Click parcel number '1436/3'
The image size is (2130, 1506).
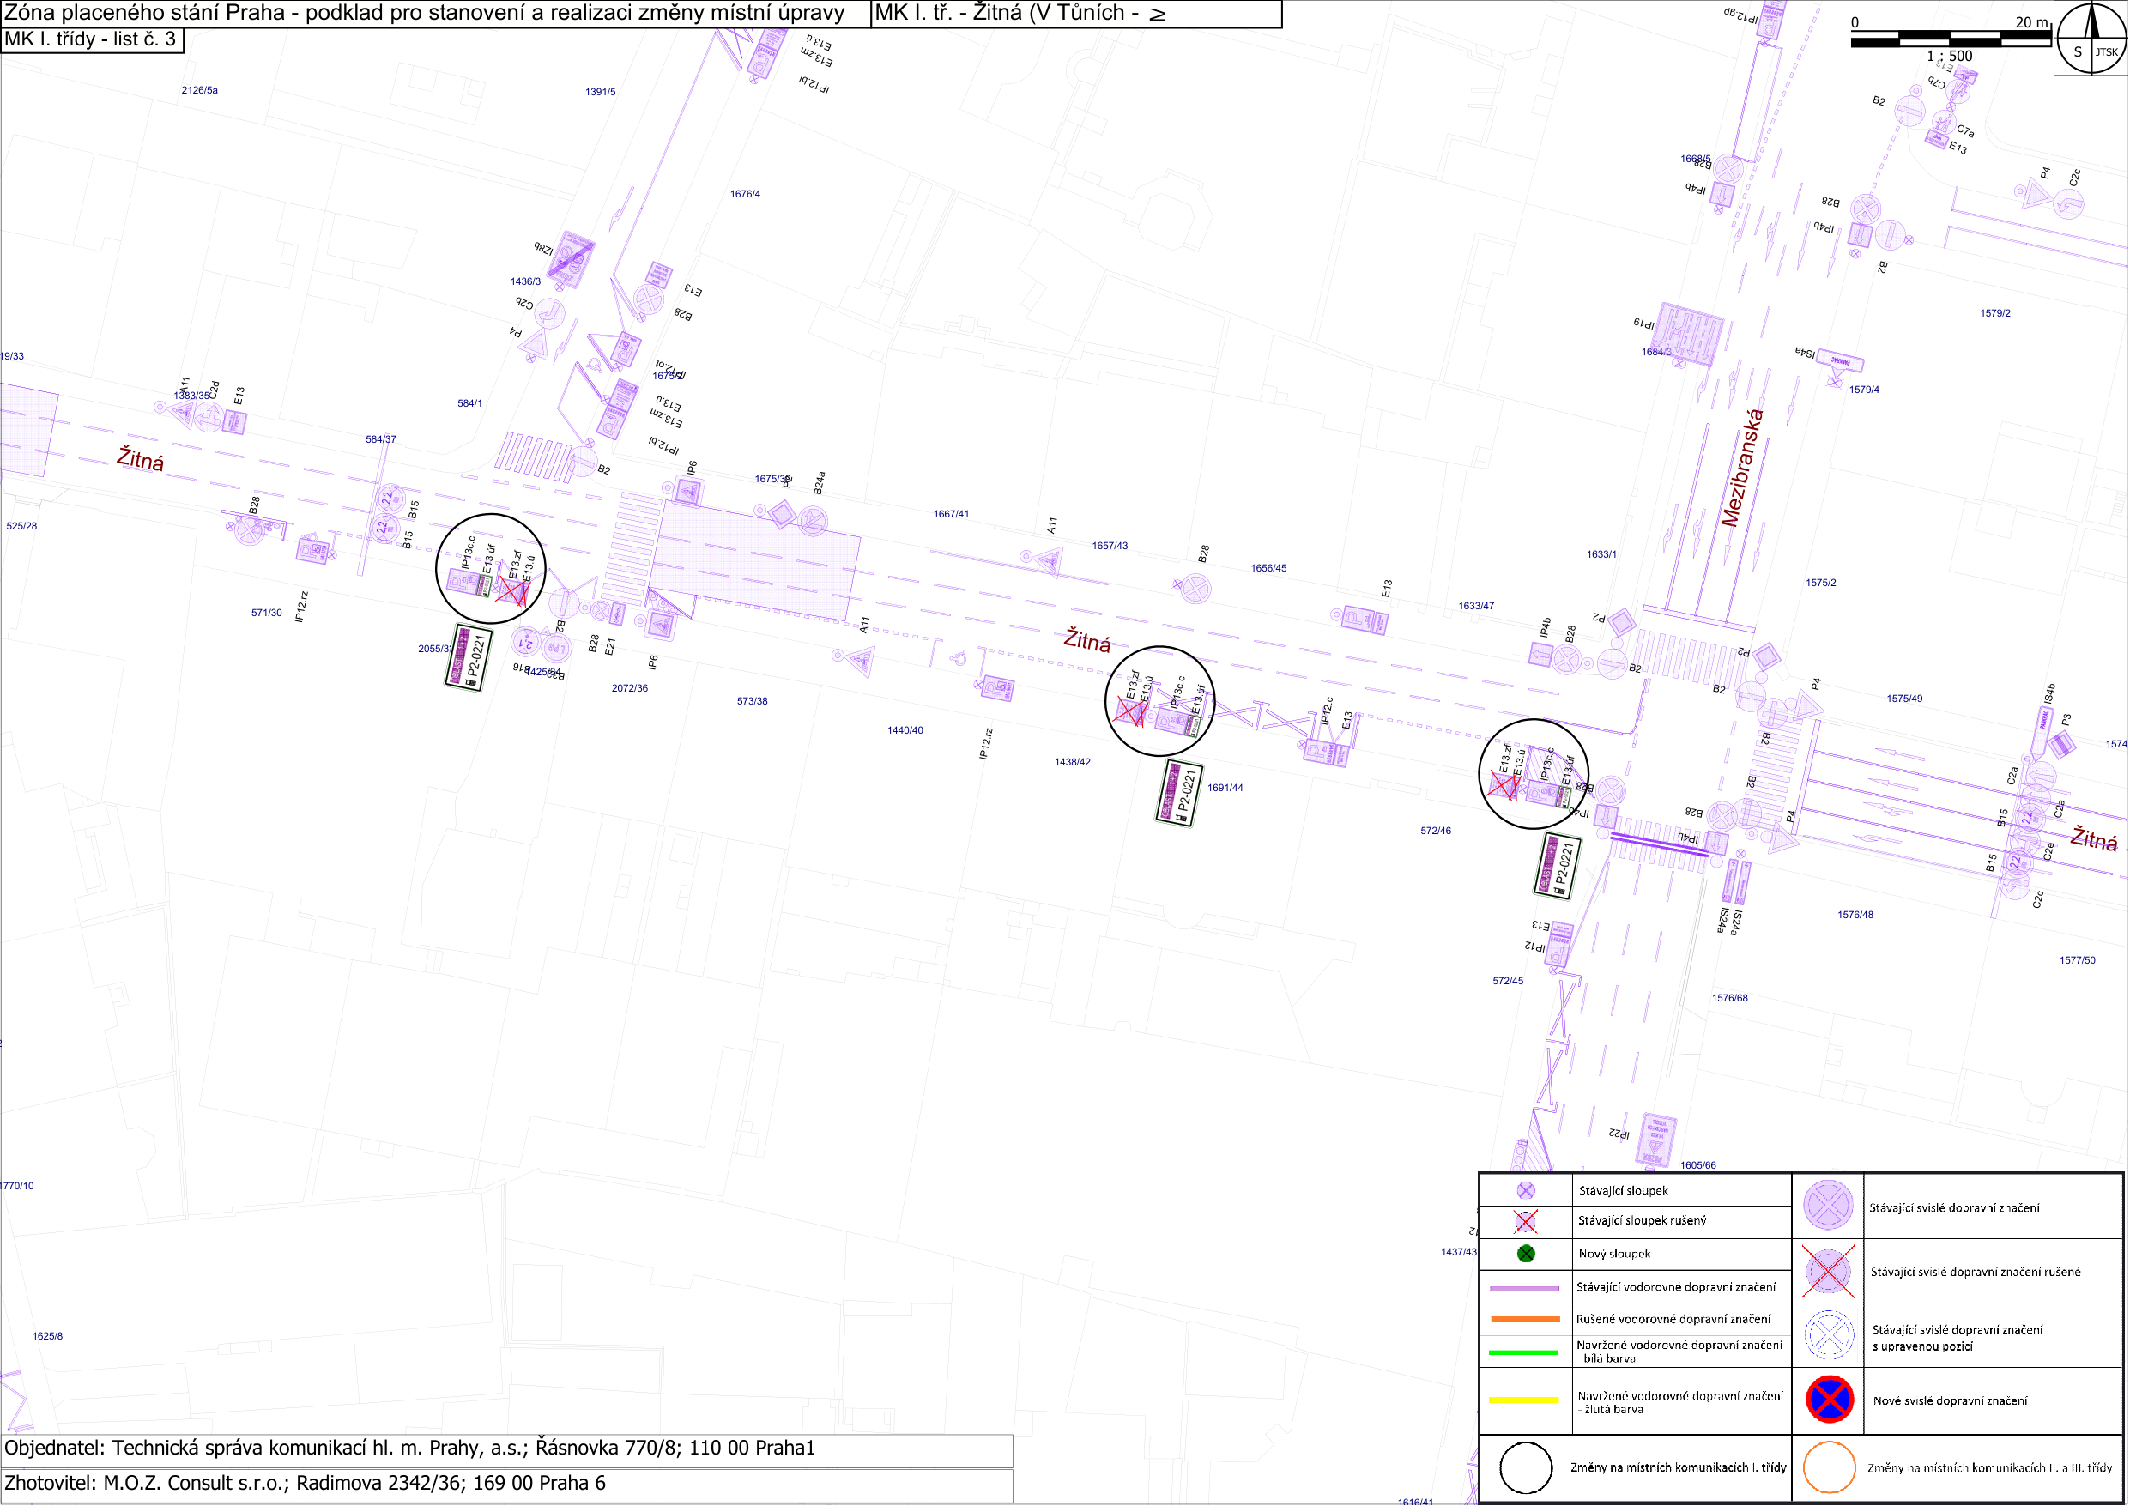[525, 281]
